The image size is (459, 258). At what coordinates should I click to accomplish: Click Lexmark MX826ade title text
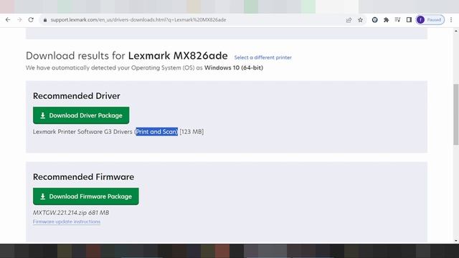(x=178, y=56)
